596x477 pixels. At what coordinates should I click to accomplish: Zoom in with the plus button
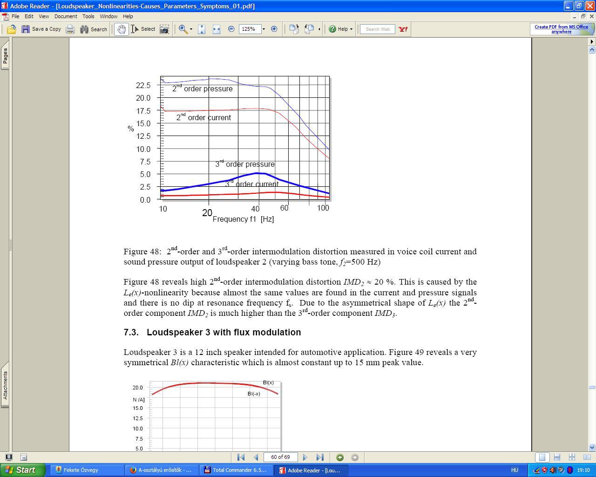[x=274, y=29]
